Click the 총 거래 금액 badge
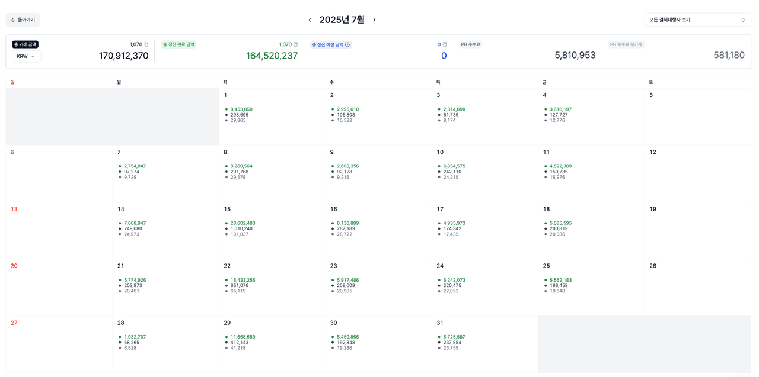759x377 pixels. point(25,44)
